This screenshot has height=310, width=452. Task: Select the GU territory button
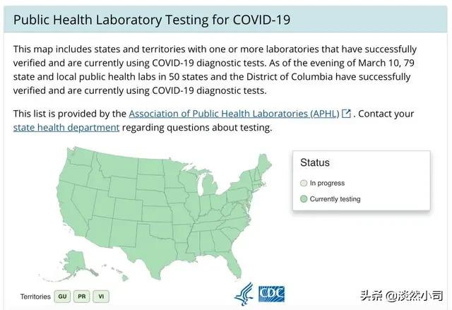(62, 297)
